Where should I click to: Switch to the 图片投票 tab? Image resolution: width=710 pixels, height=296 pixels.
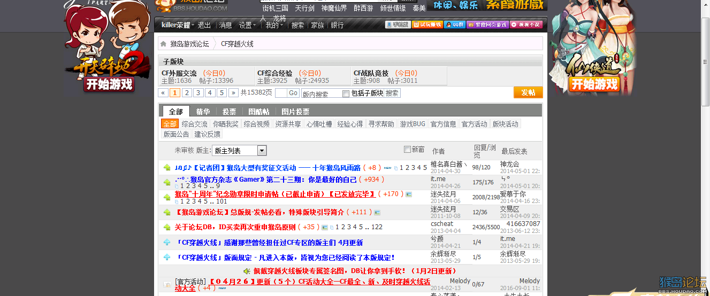point(295,112)
